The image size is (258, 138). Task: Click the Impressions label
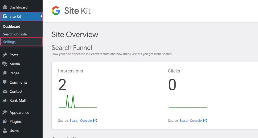(71, 71)
